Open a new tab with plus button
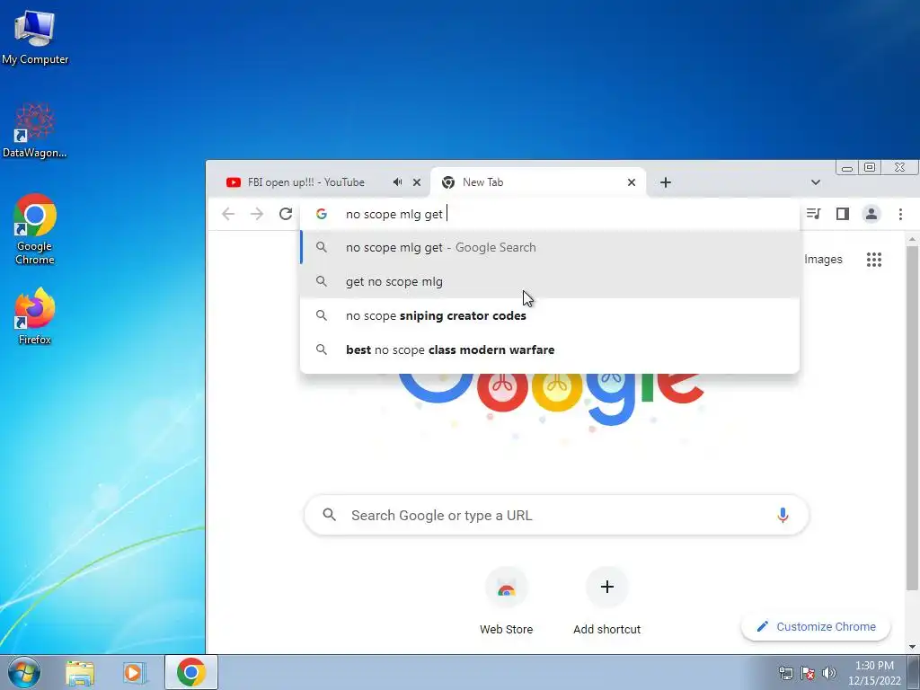 pos(666,182)
